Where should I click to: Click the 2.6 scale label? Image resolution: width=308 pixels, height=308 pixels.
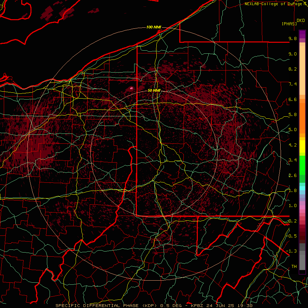[x=293, y=176]
